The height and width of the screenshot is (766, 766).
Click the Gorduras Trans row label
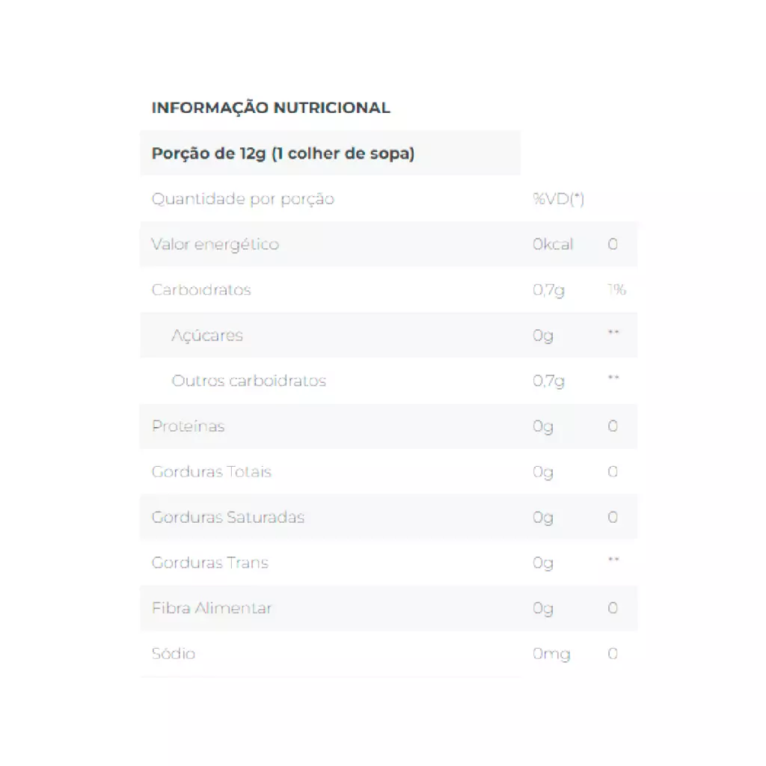pos(209,563)
